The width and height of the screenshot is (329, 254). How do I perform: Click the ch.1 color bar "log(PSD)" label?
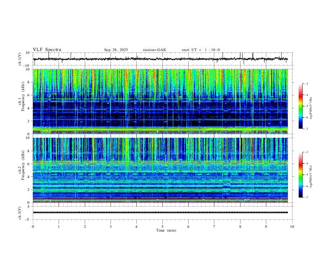coord(311,108)
